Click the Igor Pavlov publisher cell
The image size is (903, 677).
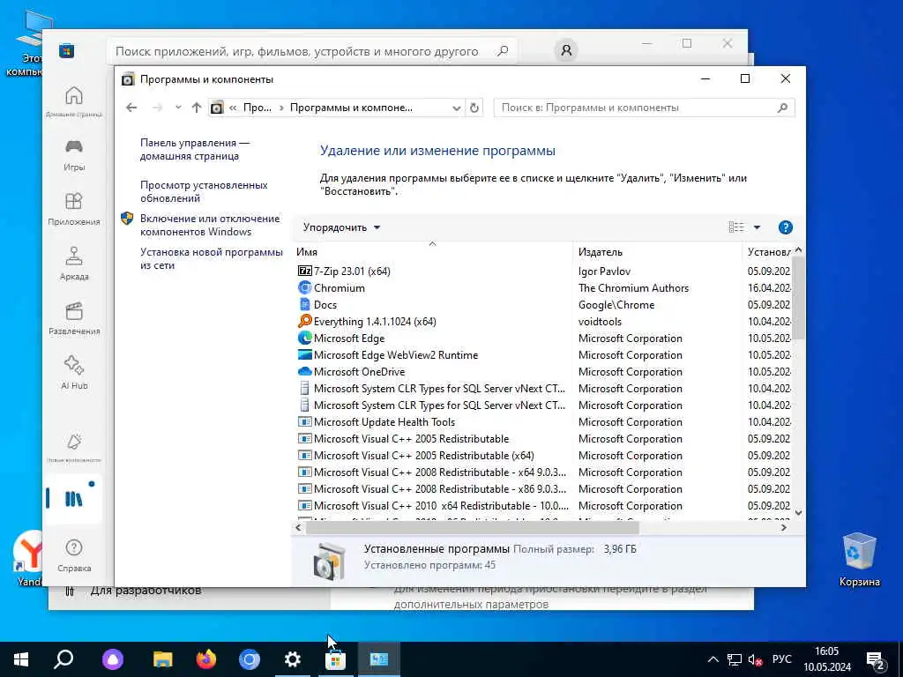pyautogui.click(x=604, y=272)
